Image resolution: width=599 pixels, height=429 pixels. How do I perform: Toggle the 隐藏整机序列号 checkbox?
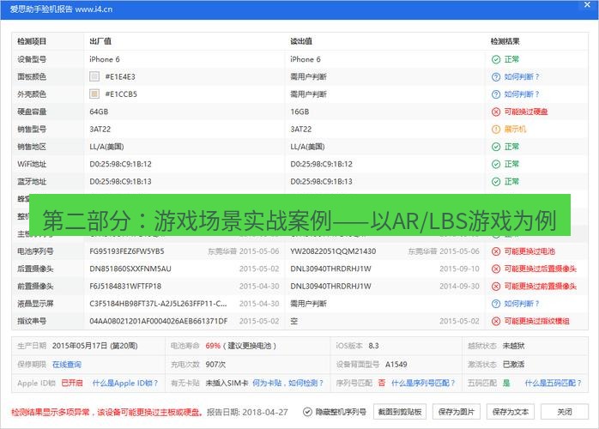tap(307, 412)
